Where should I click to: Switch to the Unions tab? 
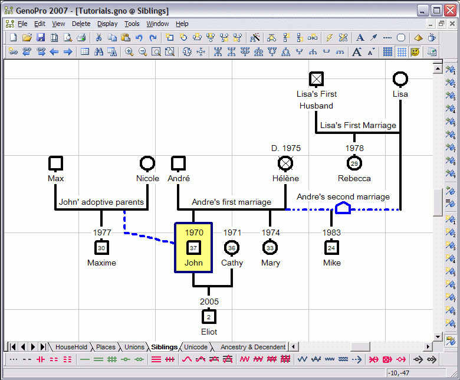pyautogui.click(x=134, y=347)
